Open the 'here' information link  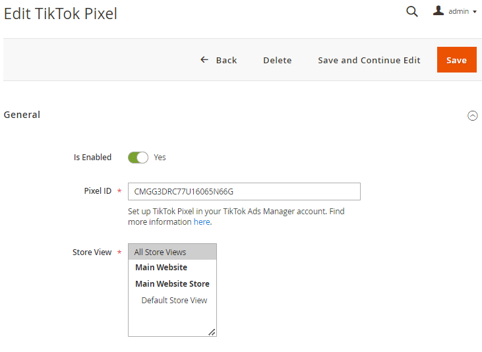[202, 222]
